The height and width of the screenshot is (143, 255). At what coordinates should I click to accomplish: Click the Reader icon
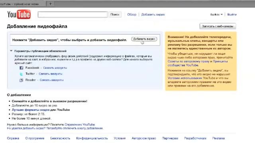21,80
